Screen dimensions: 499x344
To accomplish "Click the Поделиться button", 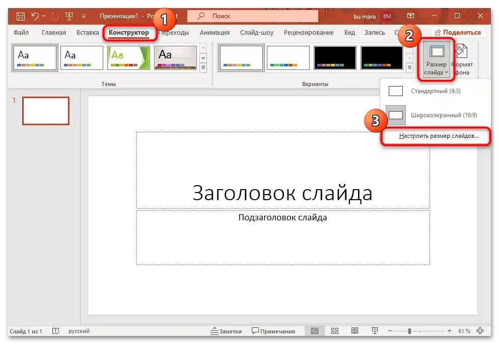I will point(459,32).
